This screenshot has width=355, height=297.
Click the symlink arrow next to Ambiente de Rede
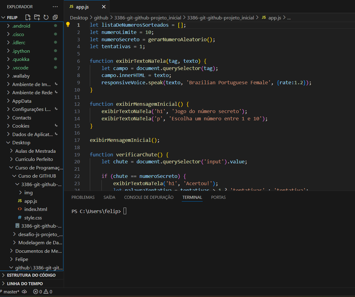pos(56,92)
